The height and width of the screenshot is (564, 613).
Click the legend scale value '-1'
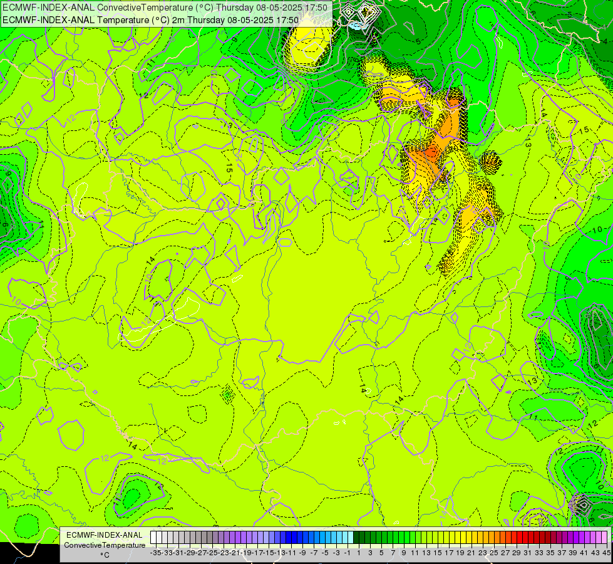(348, 553)
